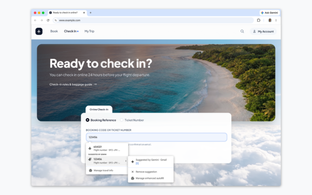Image resolution: width=312 pixels, height=195 pixels.
Task: Select the Booking Reference radio button
Action: coord(87,120)
